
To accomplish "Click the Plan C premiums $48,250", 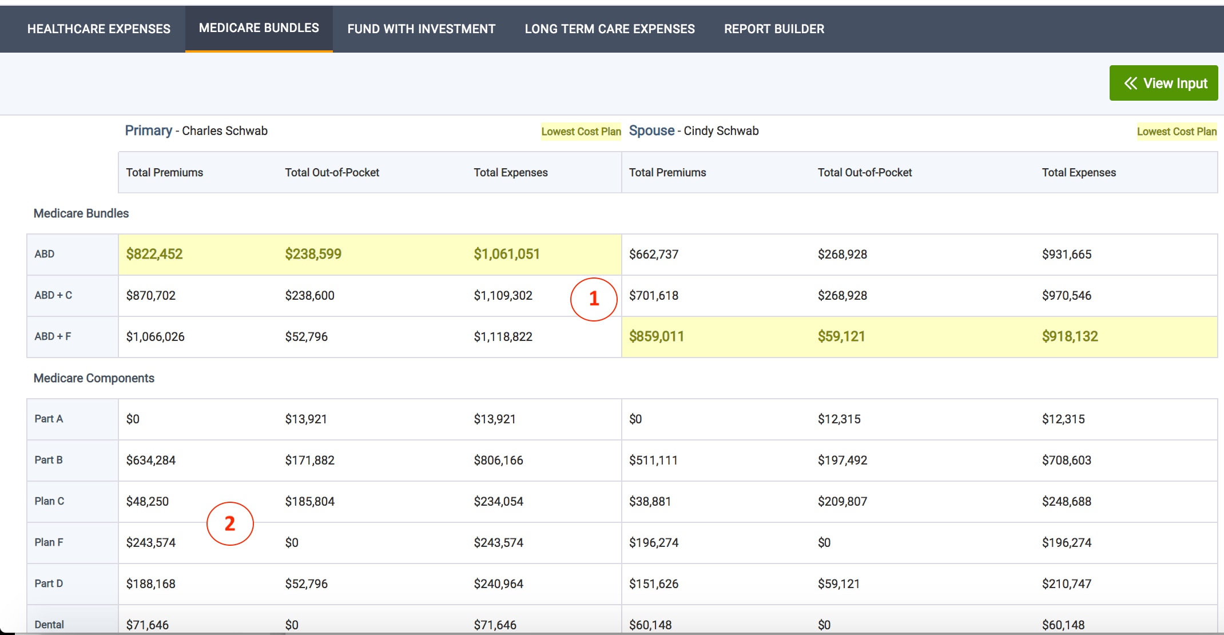I will [x=148, y=501].
